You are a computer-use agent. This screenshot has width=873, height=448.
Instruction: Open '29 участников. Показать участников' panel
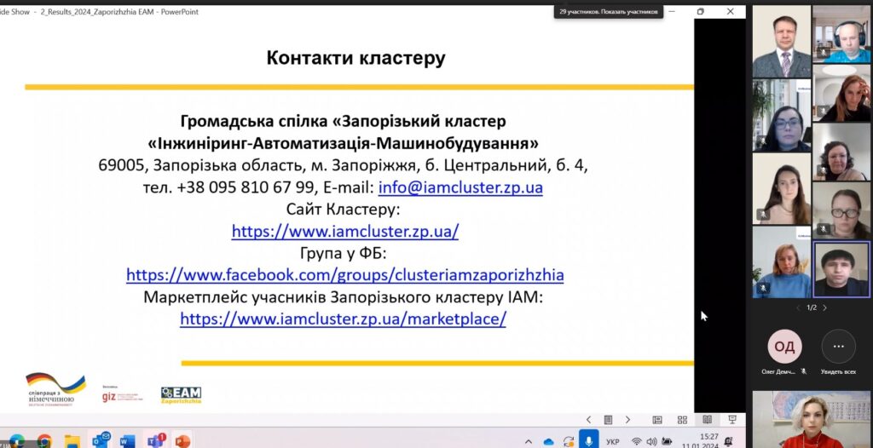tap(609, 11)
